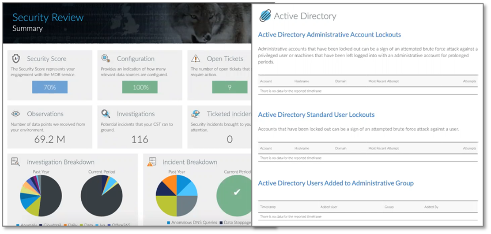The width and height of the screenshot is (491, 234).
Task: Click the white checkmark in the green circle
Action: coord(237,192)
